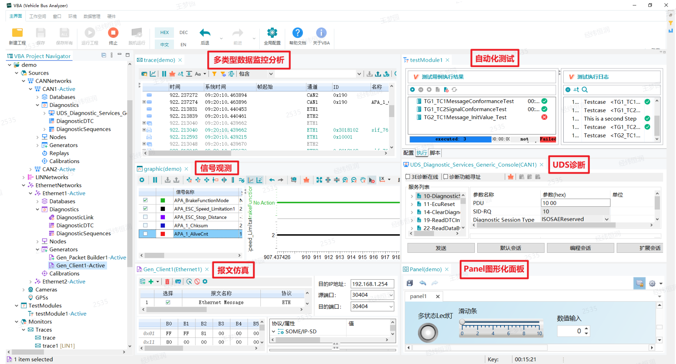
Task: Click the graphic undo arrow icon
Action: pyautogui.click(x=272, y=180)
